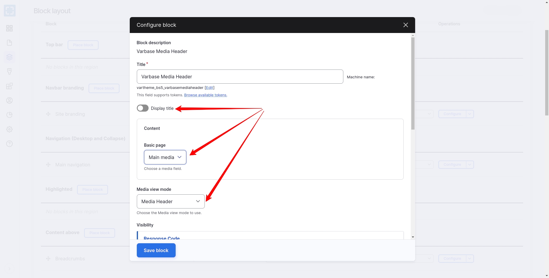Open the Reports chart icon in sidebar

(9, 115)
